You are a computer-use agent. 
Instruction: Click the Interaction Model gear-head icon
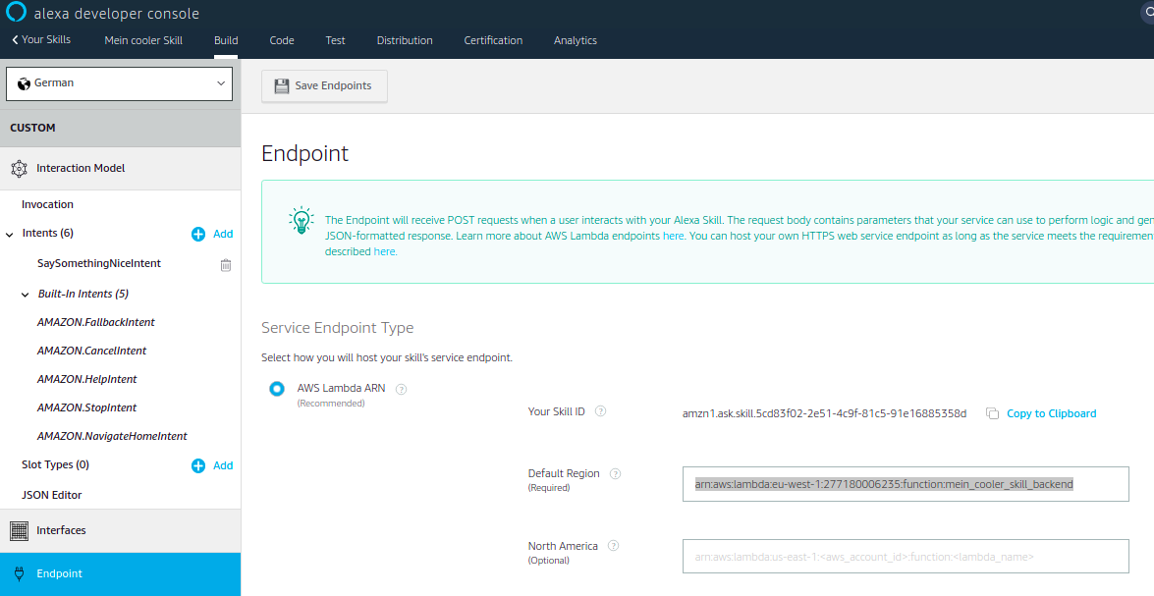coord(19,169)
